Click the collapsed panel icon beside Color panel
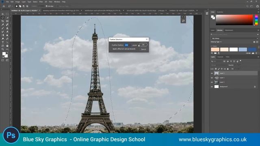This screenshot has width=260, height=146. tap(207, 13)
